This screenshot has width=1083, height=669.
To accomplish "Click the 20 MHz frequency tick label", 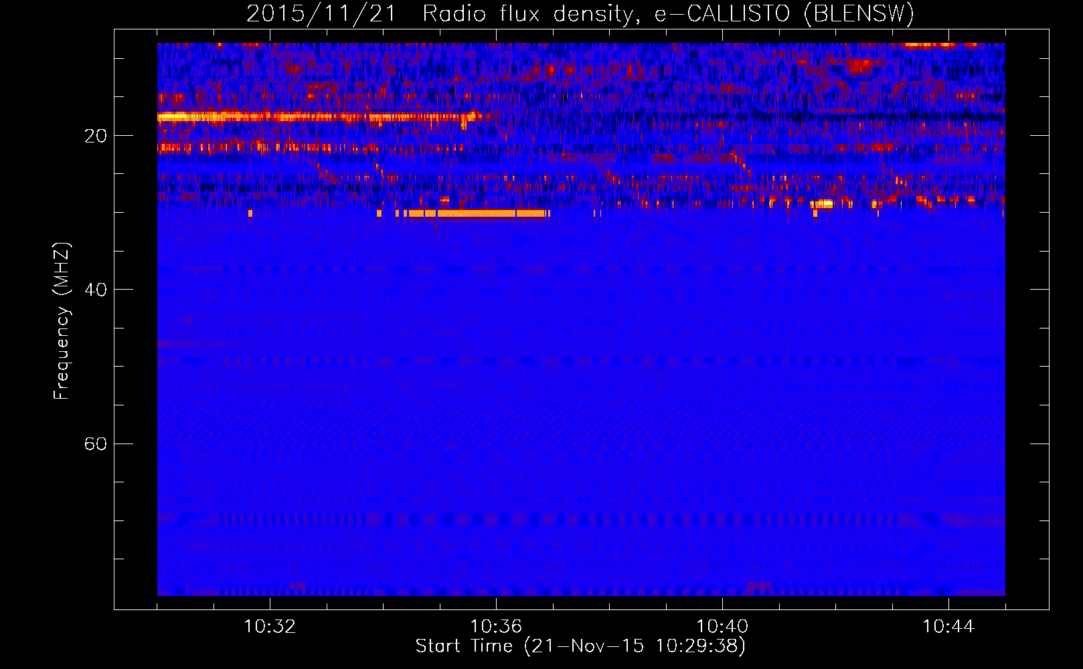I will (x=95, y=136).
